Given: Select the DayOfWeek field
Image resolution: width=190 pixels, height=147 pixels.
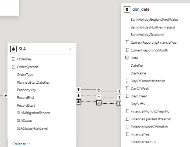Looking at the screenshot, I should (x=140, y=88).
